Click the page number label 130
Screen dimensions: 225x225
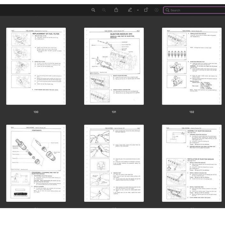(x=36, y=112)
